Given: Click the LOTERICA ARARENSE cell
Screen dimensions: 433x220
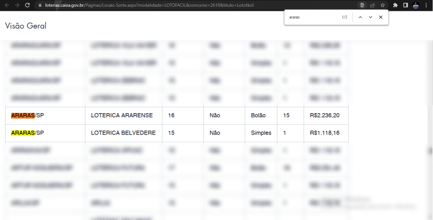Looking at the screenshot, I should [x=122, y=115].
